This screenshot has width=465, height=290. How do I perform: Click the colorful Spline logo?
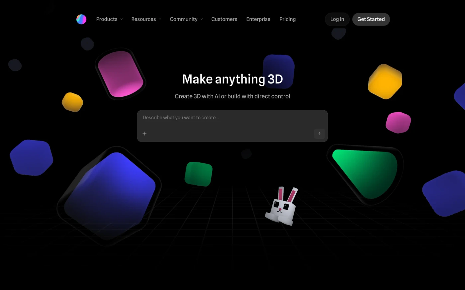(81, 19)
